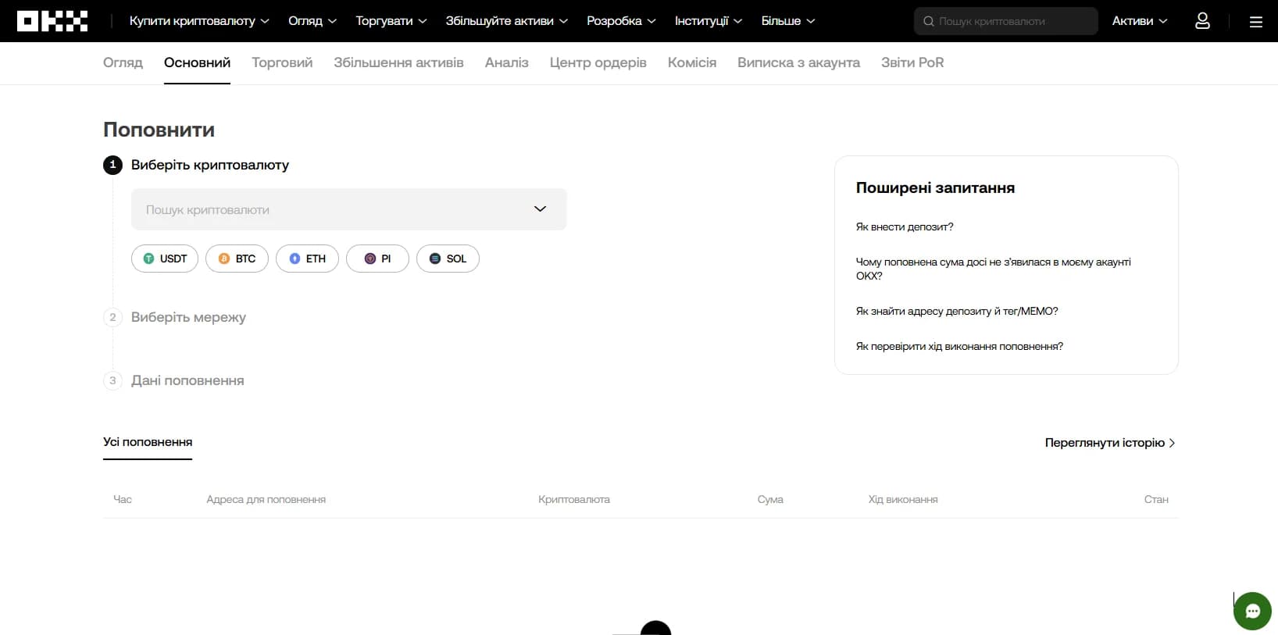
Task: Click the Поповнити page heading
Action: [x=159, y=130]
